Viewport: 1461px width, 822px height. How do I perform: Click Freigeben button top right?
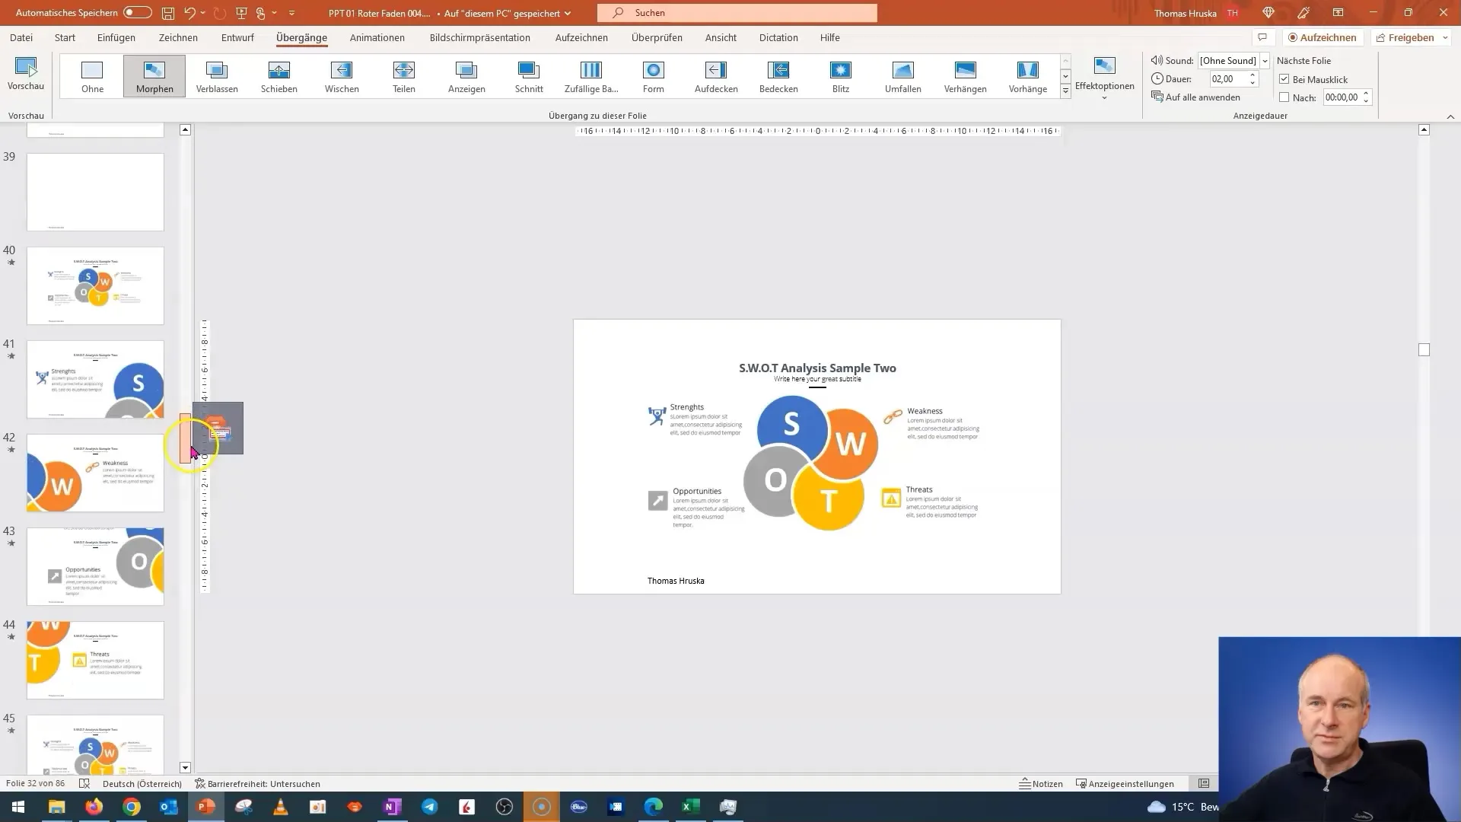(x=1410, y=37)
